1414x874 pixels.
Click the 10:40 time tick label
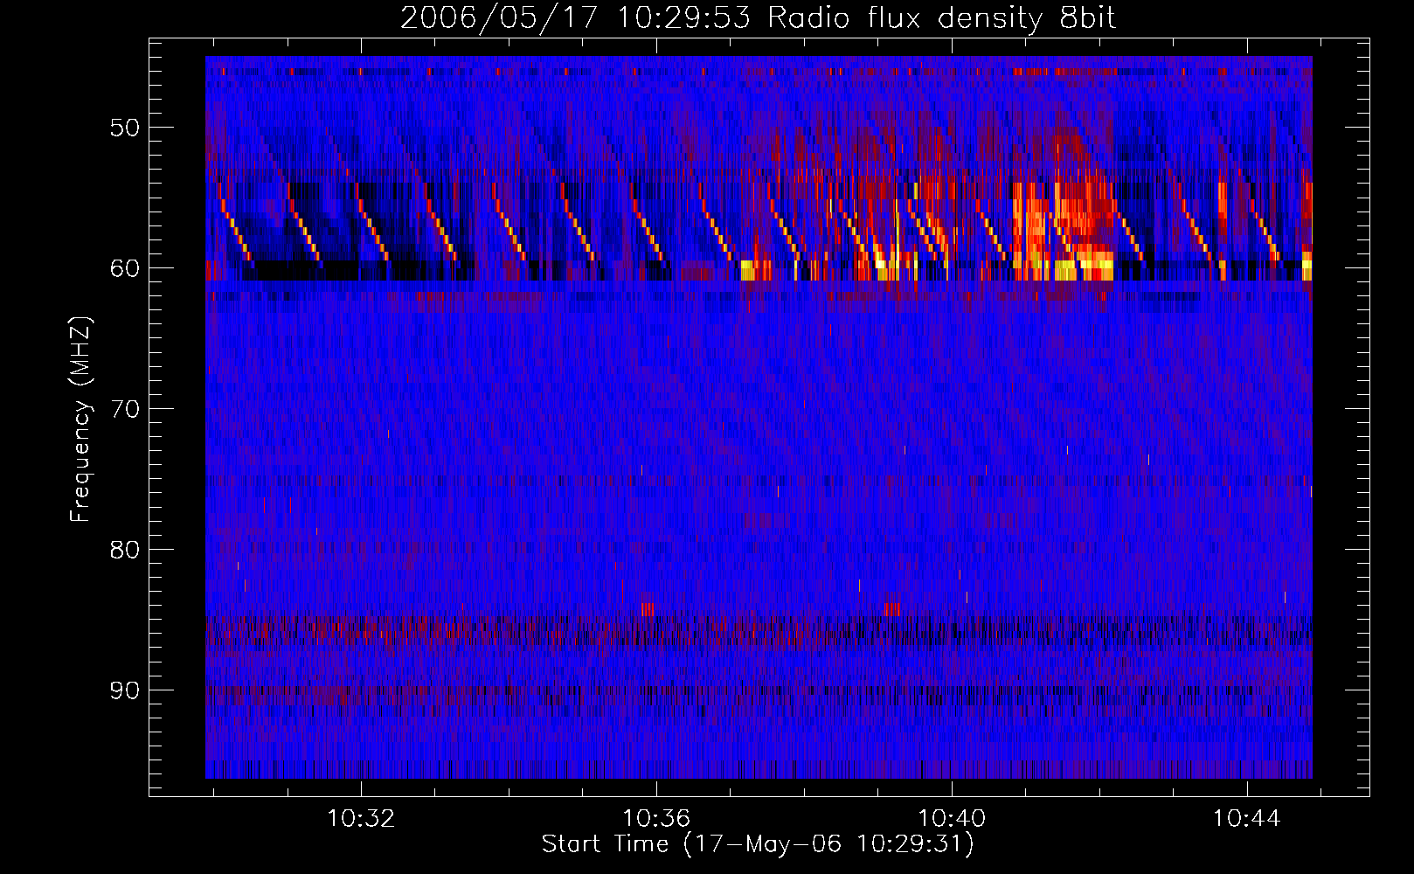(x=952, y=818)
